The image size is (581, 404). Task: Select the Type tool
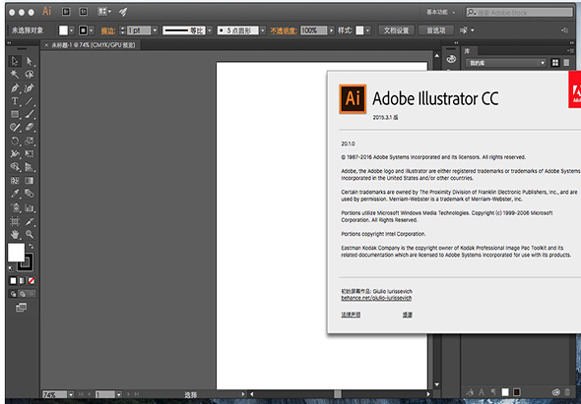[15, 101]
